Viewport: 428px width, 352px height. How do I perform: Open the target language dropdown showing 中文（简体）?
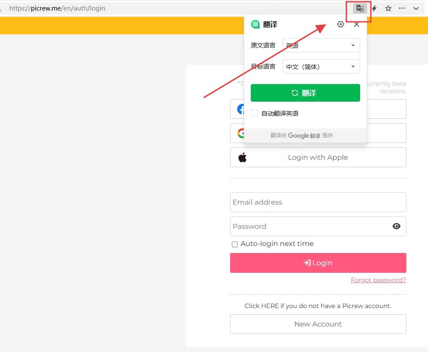[321, 67]
